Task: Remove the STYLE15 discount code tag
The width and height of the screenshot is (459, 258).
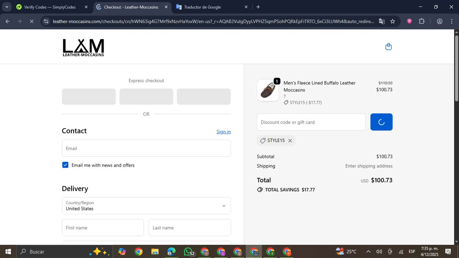Action: point(290,140)
